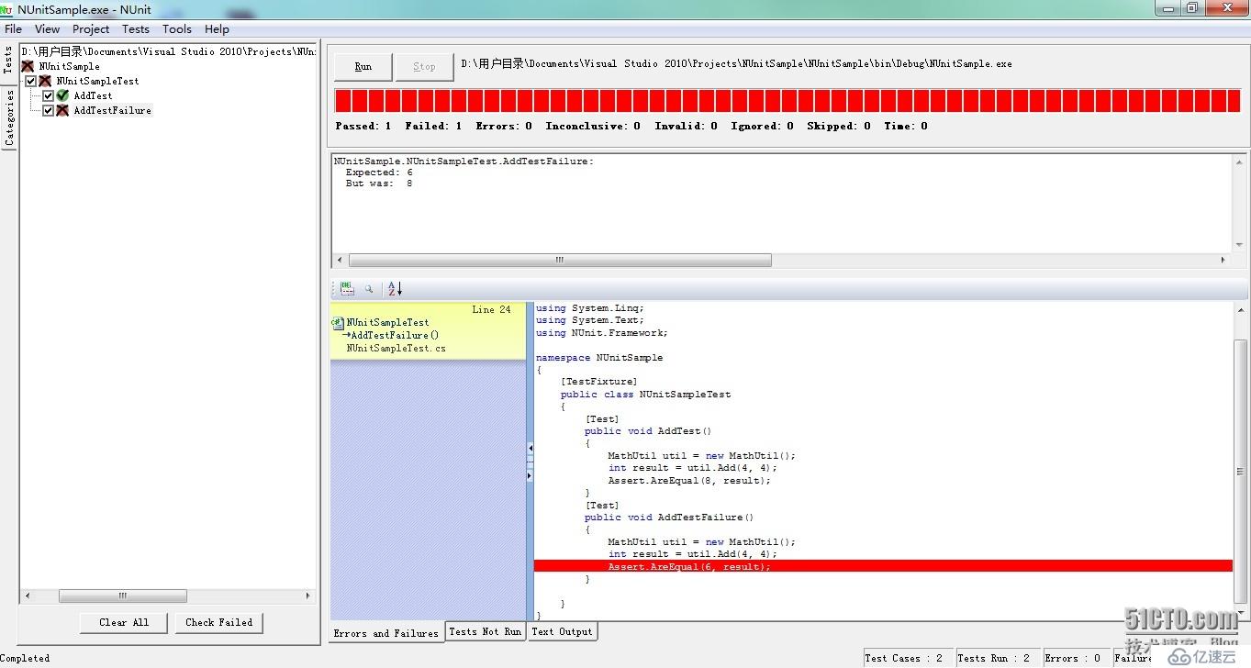Click 'Completed' status bar text
The width and height of the screenshot is (1251, 668).
[25, 658]
